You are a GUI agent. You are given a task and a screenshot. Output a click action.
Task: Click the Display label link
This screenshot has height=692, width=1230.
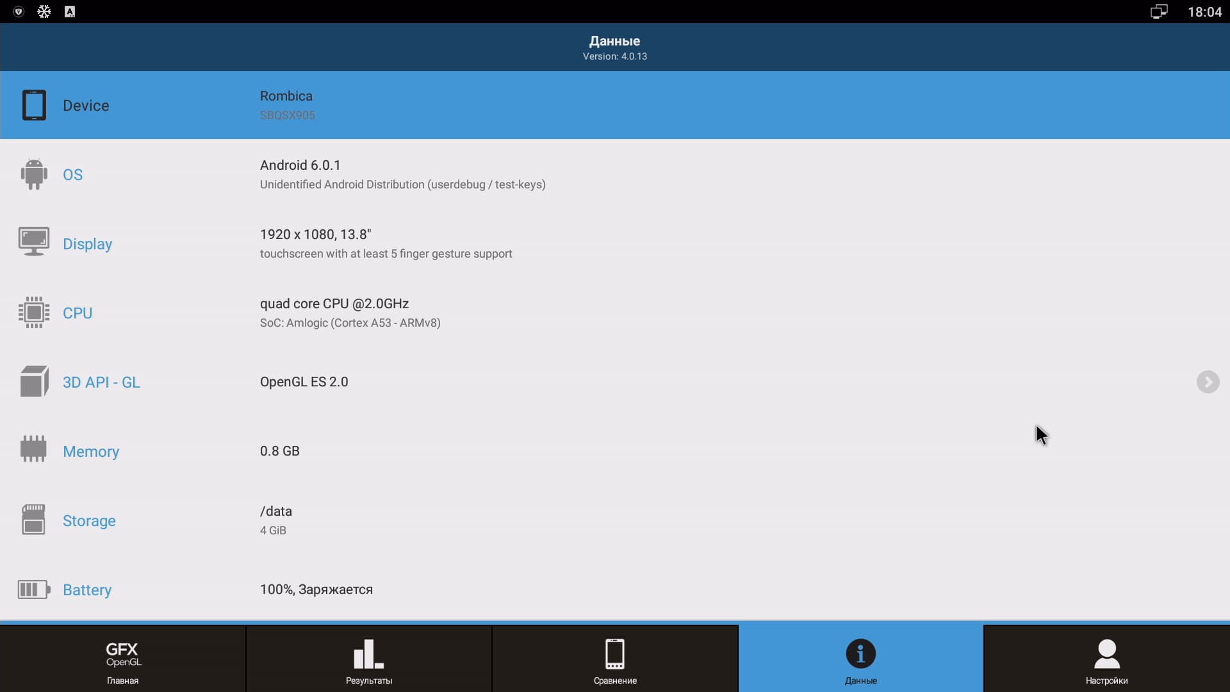tap(87, 244)
